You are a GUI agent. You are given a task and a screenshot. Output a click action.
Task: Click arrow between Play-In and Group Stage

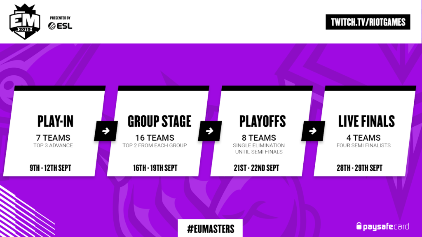click(x=106, y=131)
